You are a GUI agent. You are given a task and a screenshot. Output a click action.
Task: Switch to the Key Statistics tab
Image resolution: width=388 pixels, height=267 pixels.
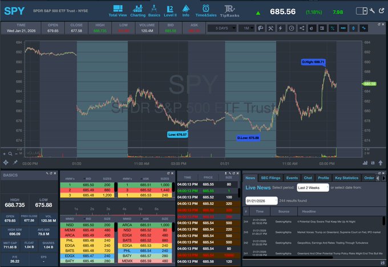click(346, 178)
